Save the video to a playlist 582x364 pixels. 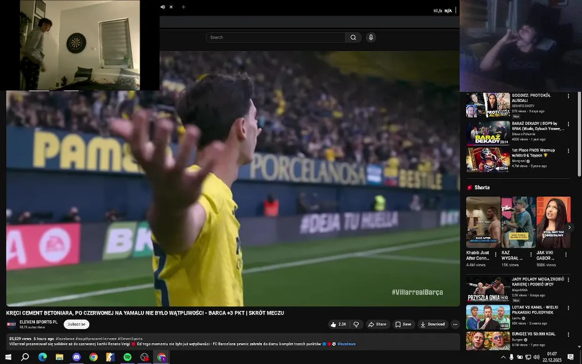(x=404, y=324)
